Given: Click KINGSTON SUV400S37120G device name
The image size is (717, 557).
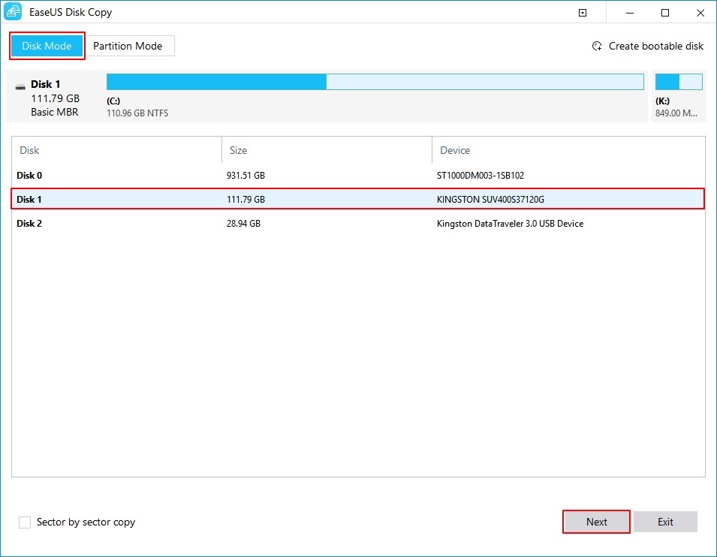Looking at the screenshot, I should pos(490,200).
